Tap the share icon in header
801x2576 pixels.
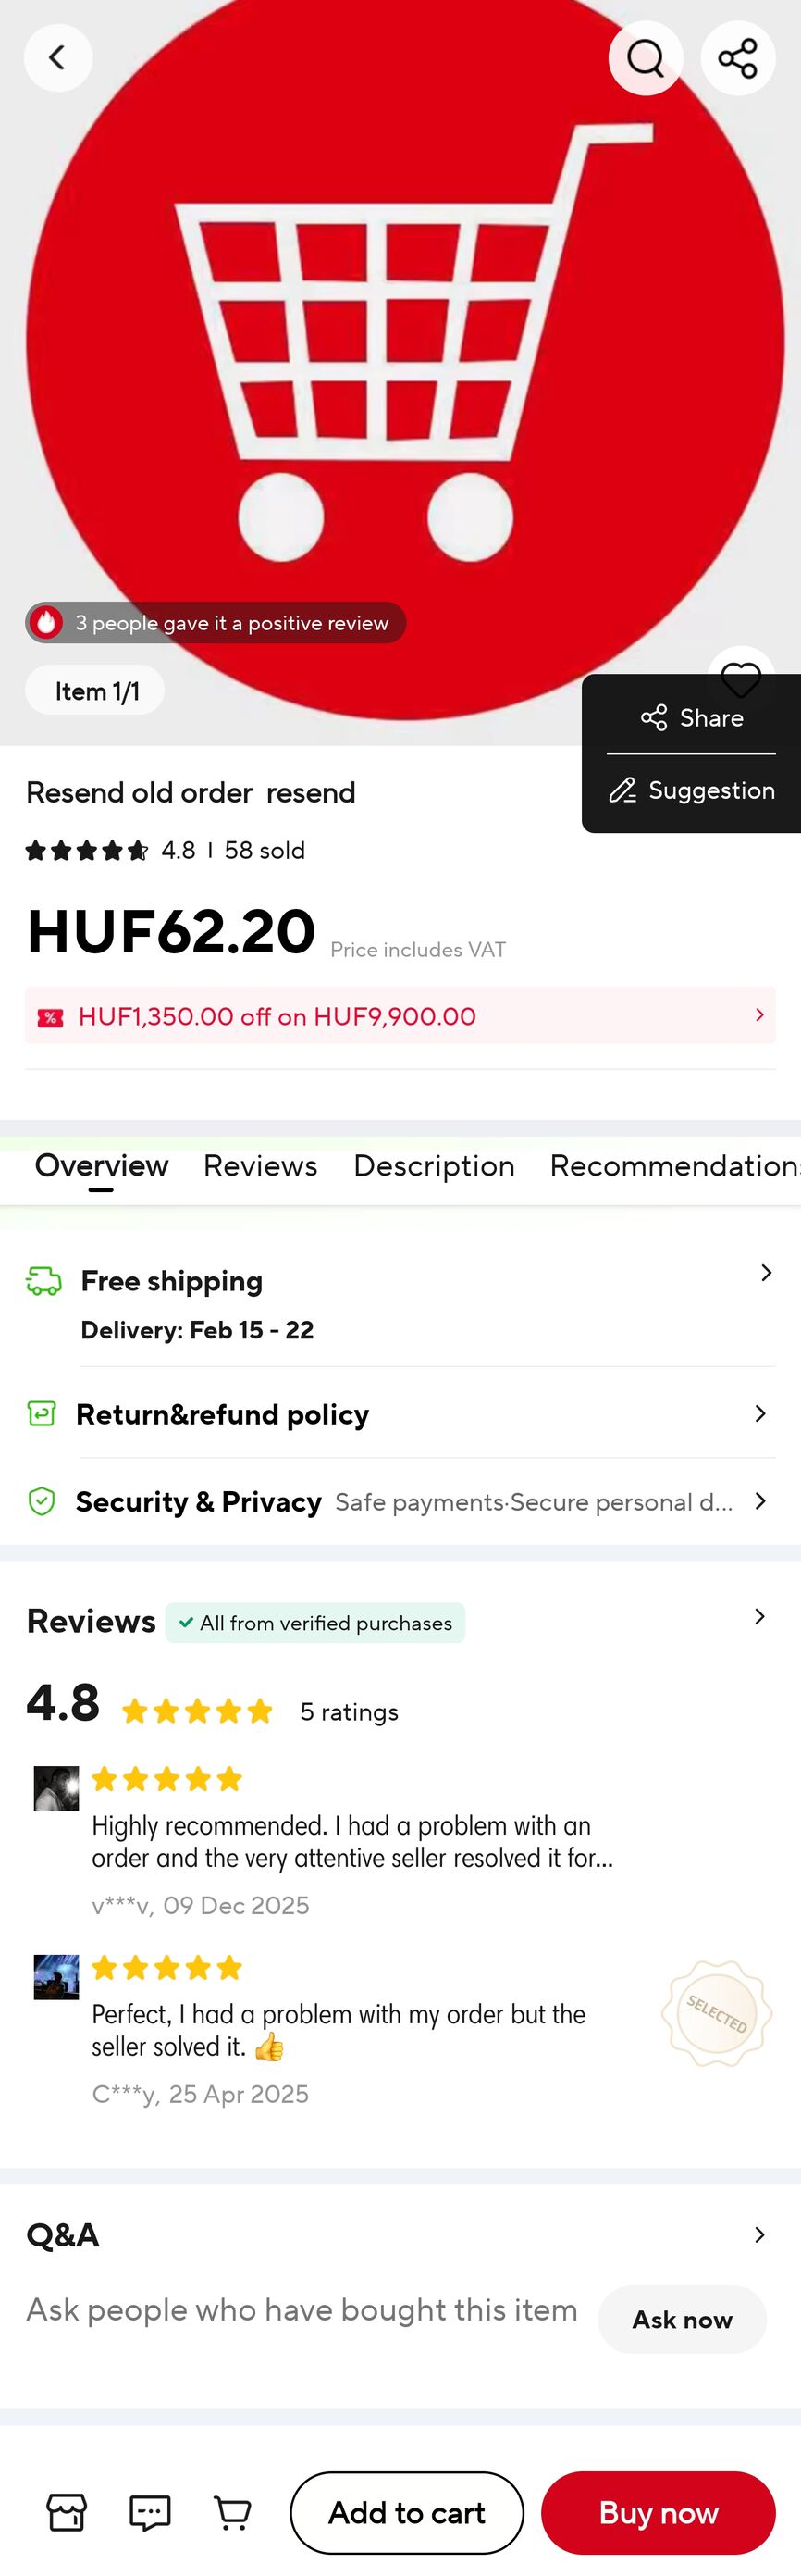pyautogui.click(x=737, y=58)
